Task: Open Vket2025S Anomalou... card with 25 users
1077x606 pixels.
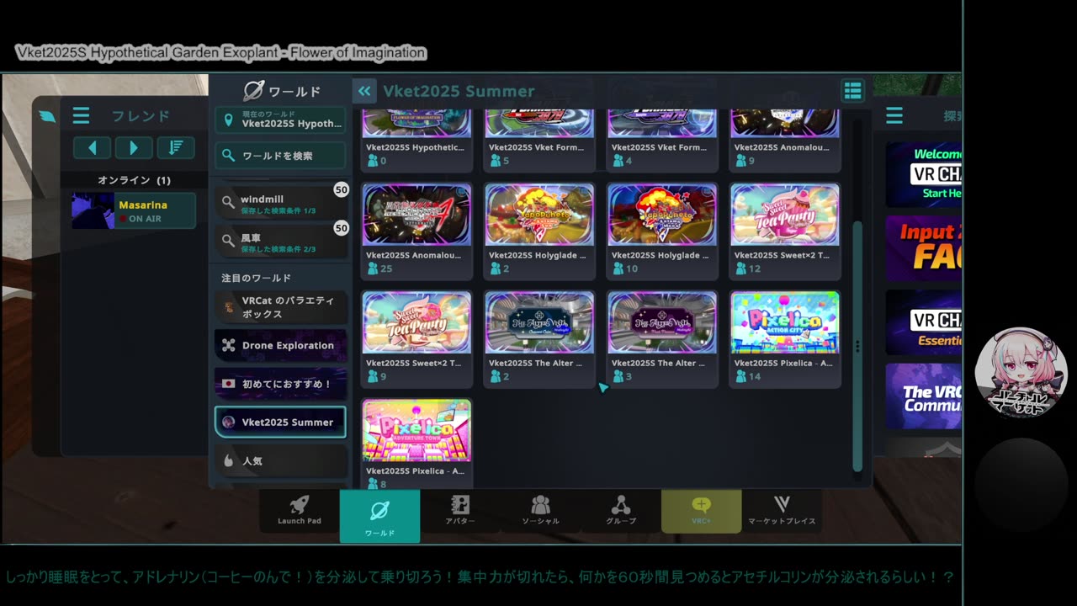Action: click(416, 231)
